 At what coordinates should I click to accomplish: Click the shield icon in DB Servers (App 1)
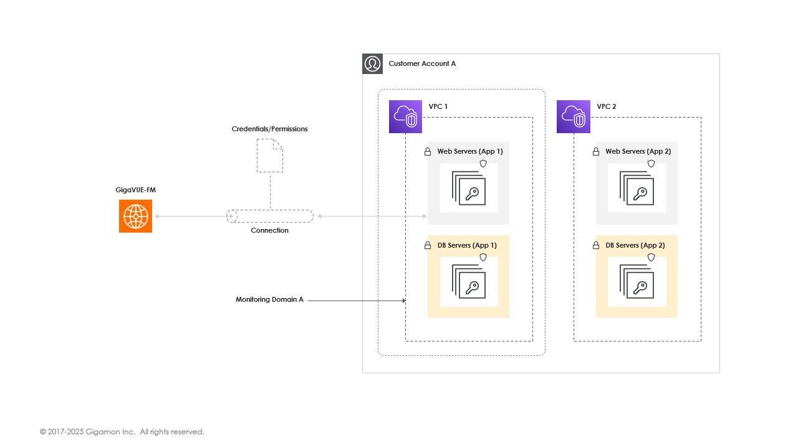point(483,257)
